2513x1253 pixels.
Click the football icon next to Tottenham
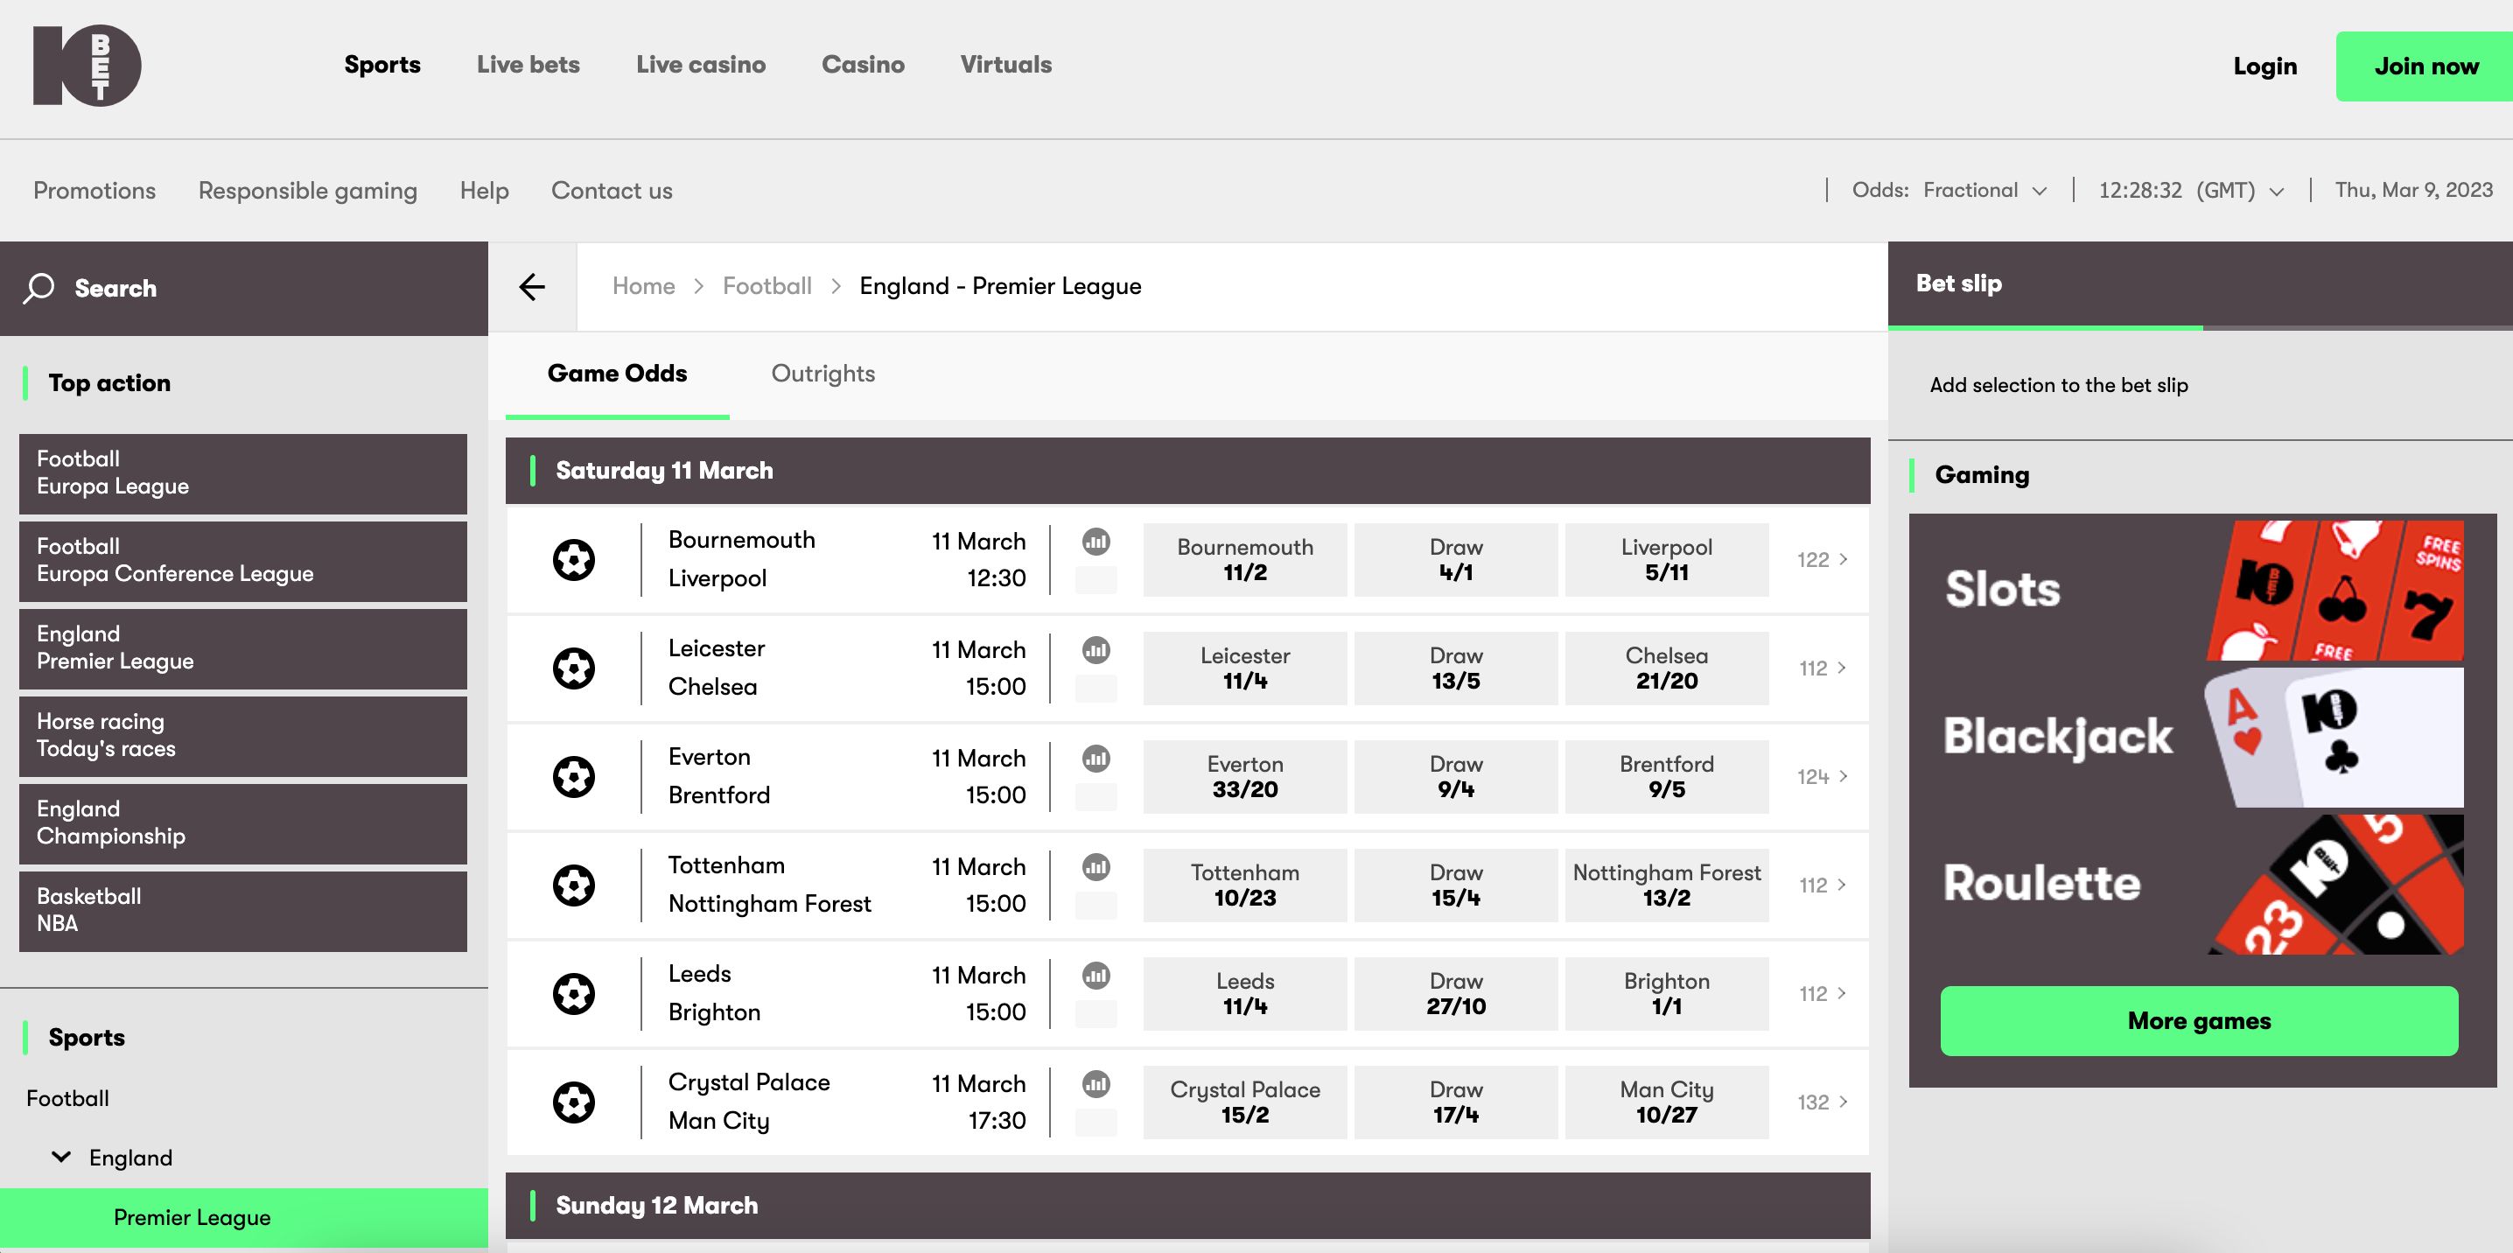pyautogui.click(x=576, y=884)
